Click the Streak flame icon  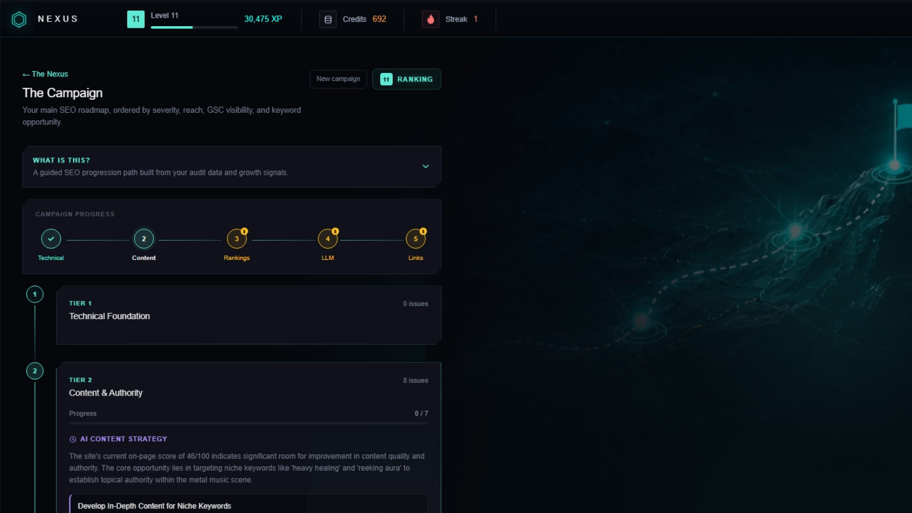click(430, 19)
